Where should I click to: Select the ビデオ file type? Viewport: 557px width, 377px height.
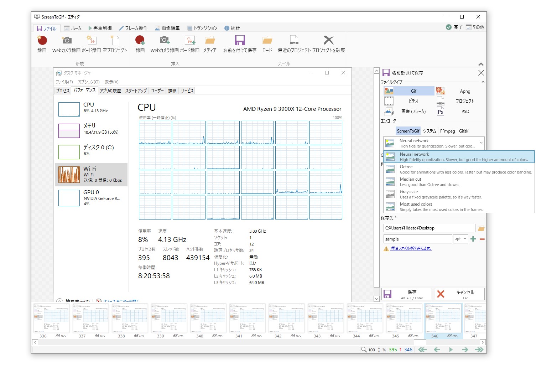point(409,101)
